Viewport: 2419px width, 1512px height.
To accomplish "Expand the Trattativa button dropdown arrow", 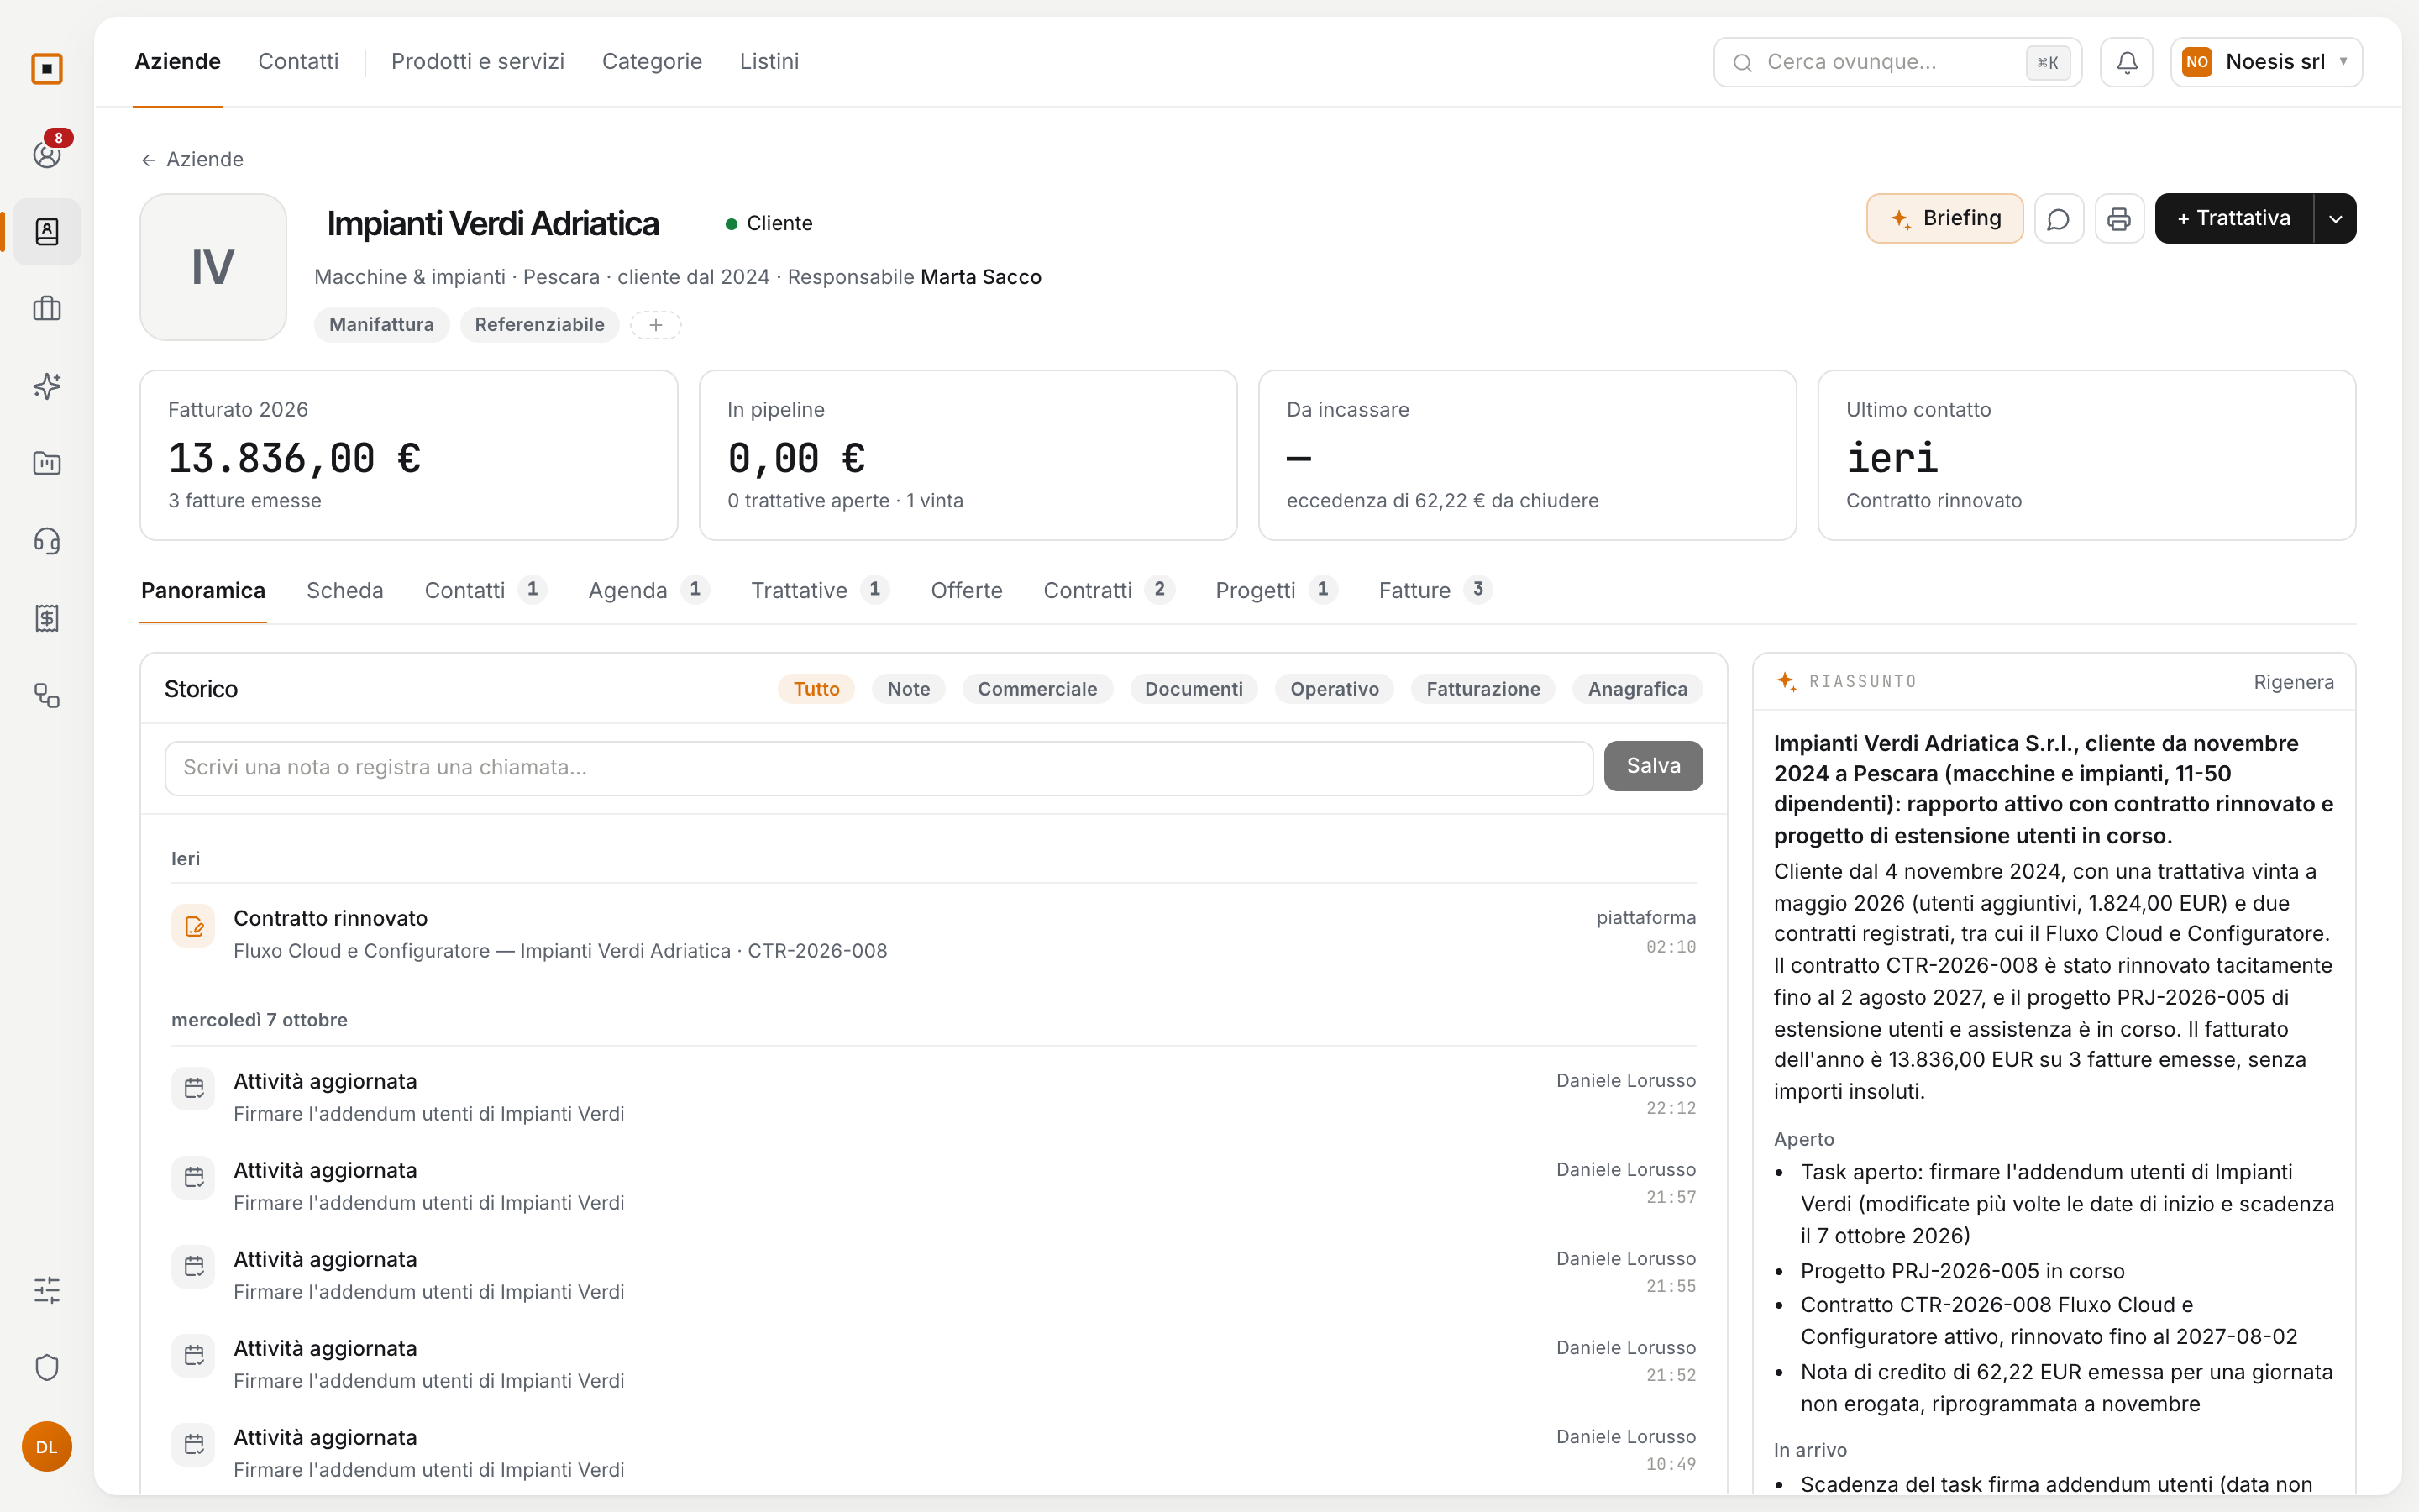I will (x=2335, y=218).
